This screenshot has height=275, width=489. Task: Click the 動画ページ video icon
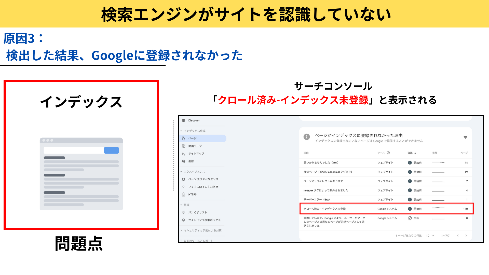pos(183,146)
